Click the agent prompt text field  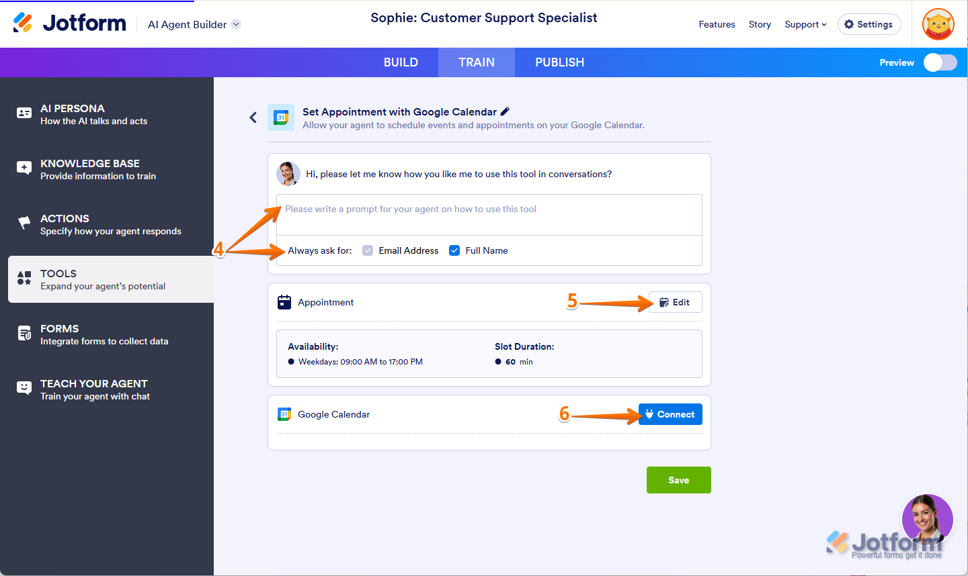(489, 215)
